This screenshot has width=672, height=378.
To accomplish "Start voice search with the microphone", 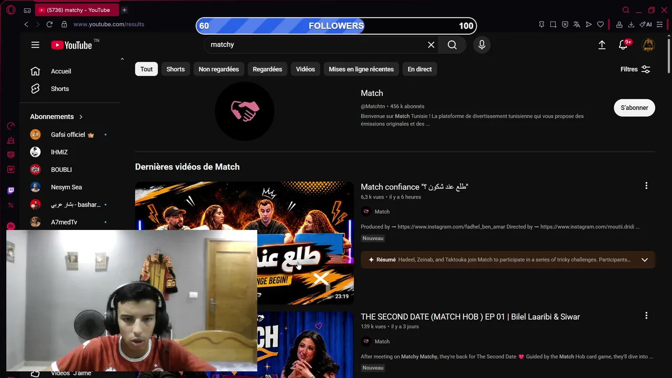I will (481, 45).
